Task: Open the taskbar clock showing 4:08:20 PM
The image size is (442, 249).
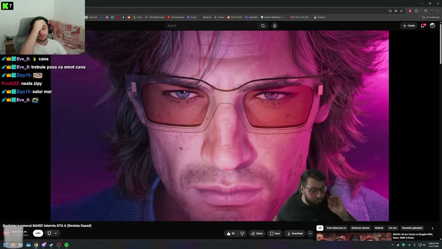Action: pos(433,245)
